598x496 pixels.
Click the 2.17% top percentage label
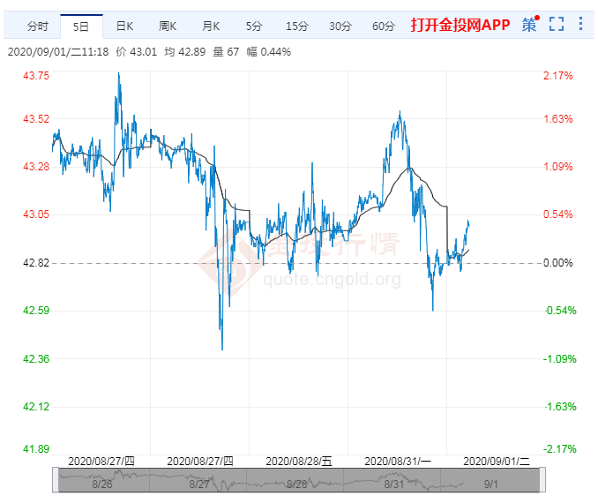click(x=558, y=76)
